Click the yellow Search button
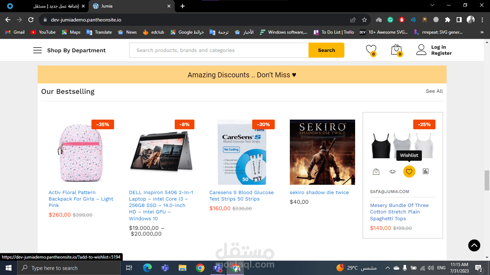 tap(326, 50)
